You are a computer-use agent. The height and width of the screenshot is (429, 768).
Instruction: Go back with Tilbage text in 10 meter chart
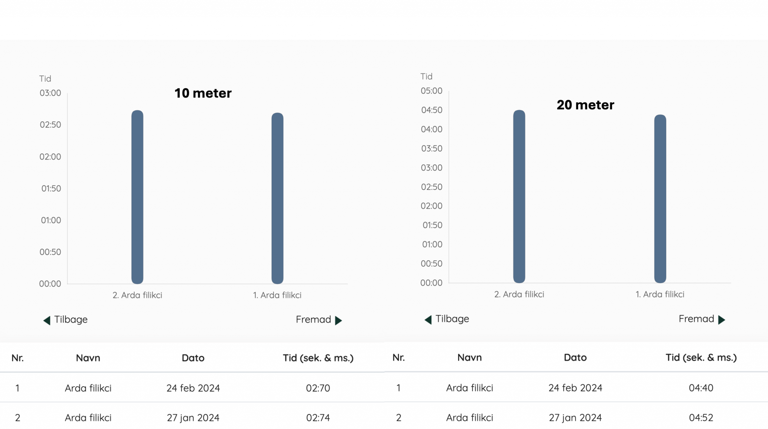[71, 320]
